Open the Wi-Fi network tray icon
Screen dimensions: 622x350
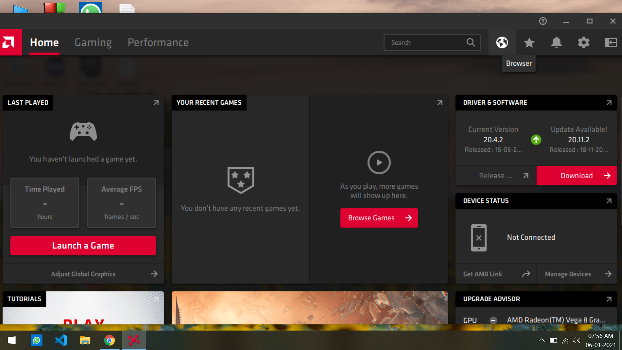tap(565, 340)
